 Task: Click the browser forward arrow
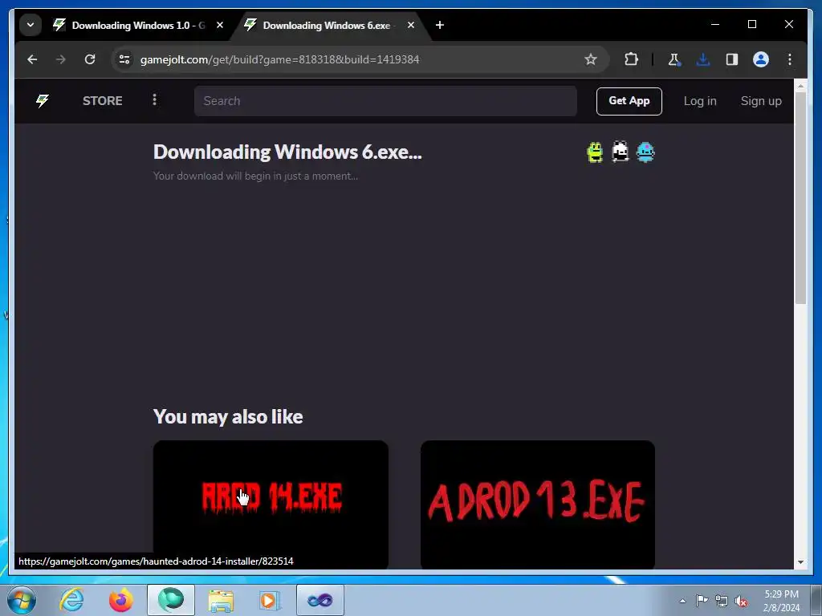(x=61, y=59)
